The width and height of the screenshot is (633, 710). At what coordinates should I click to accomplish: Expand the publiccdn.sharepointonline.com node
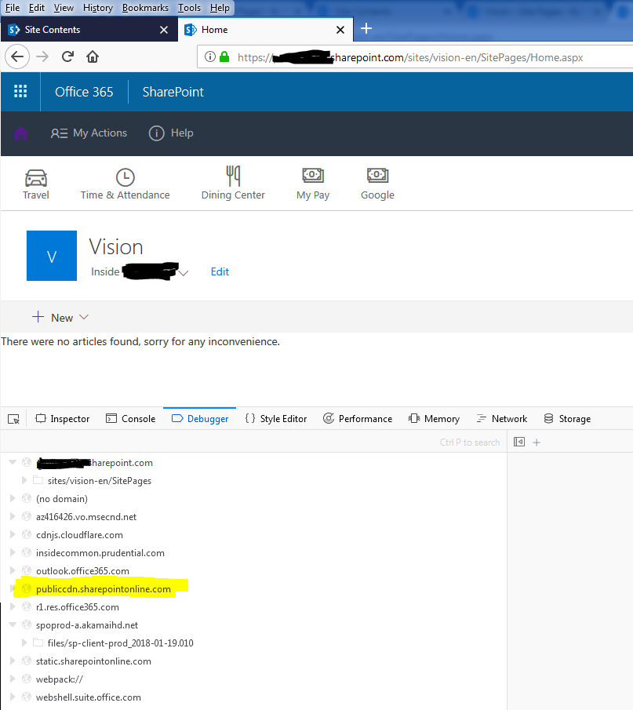tap(12, 588)
